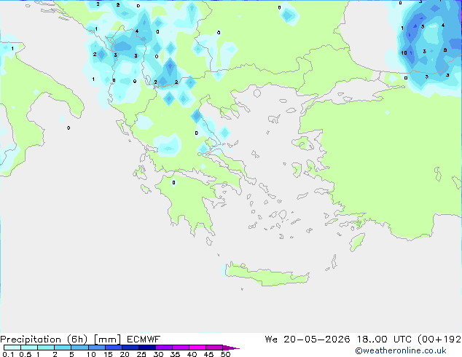
Task: Select the legend swatch between 35 and 40
Action: (x=181, y=348)
